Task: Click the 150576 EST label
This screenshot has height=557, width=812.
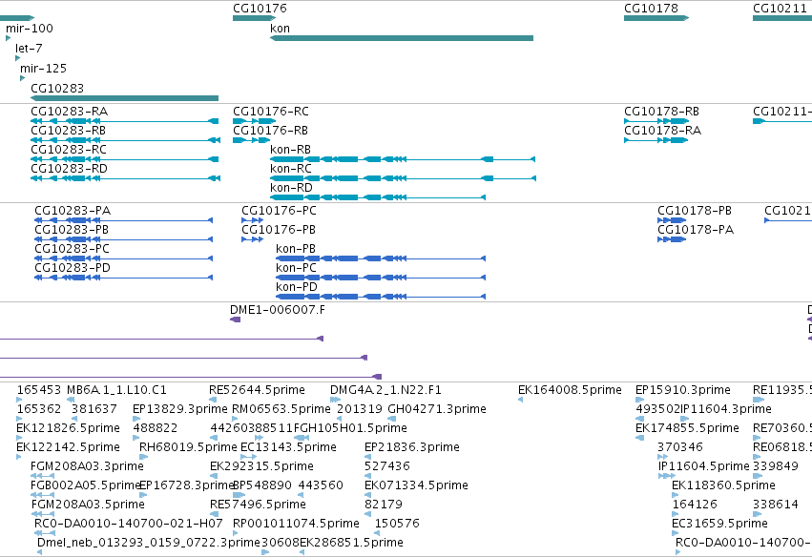Action: pos(397,524)
